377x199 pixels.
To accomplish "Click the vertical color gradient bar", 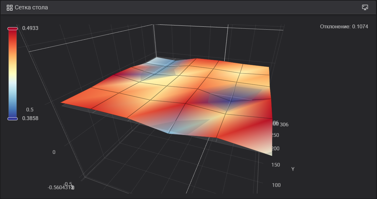I will (12, 73).
